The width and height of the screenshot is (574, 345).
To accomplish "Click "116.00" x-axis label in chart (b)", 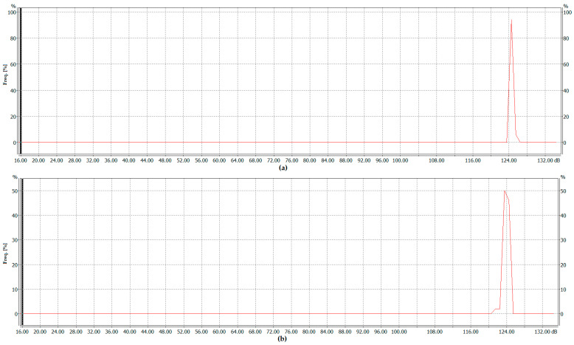I will 471,332.
